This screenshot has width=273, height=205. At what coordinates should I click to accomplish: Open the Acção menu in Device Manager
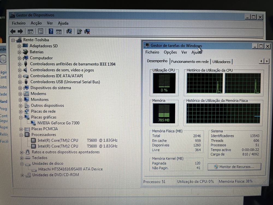pos(36,23)
